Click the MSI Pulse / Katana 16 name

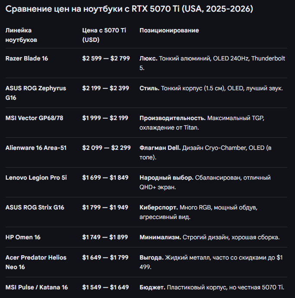point(36,287)
